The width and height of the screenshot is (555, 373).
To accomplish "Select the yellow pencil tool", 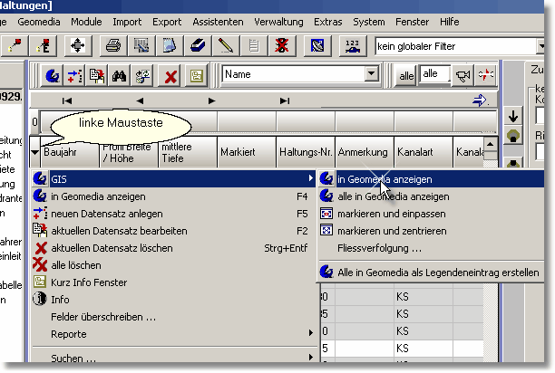I will (226, 46).
